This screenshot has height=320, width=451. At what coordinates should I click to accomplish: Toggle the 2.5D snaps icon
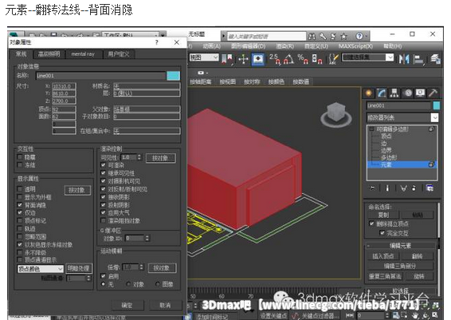point(275,59)
